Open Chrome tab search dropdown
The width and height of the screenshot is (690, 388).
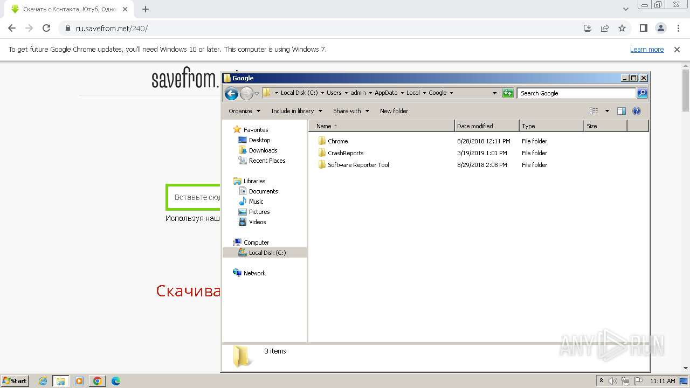pos(625,9)
